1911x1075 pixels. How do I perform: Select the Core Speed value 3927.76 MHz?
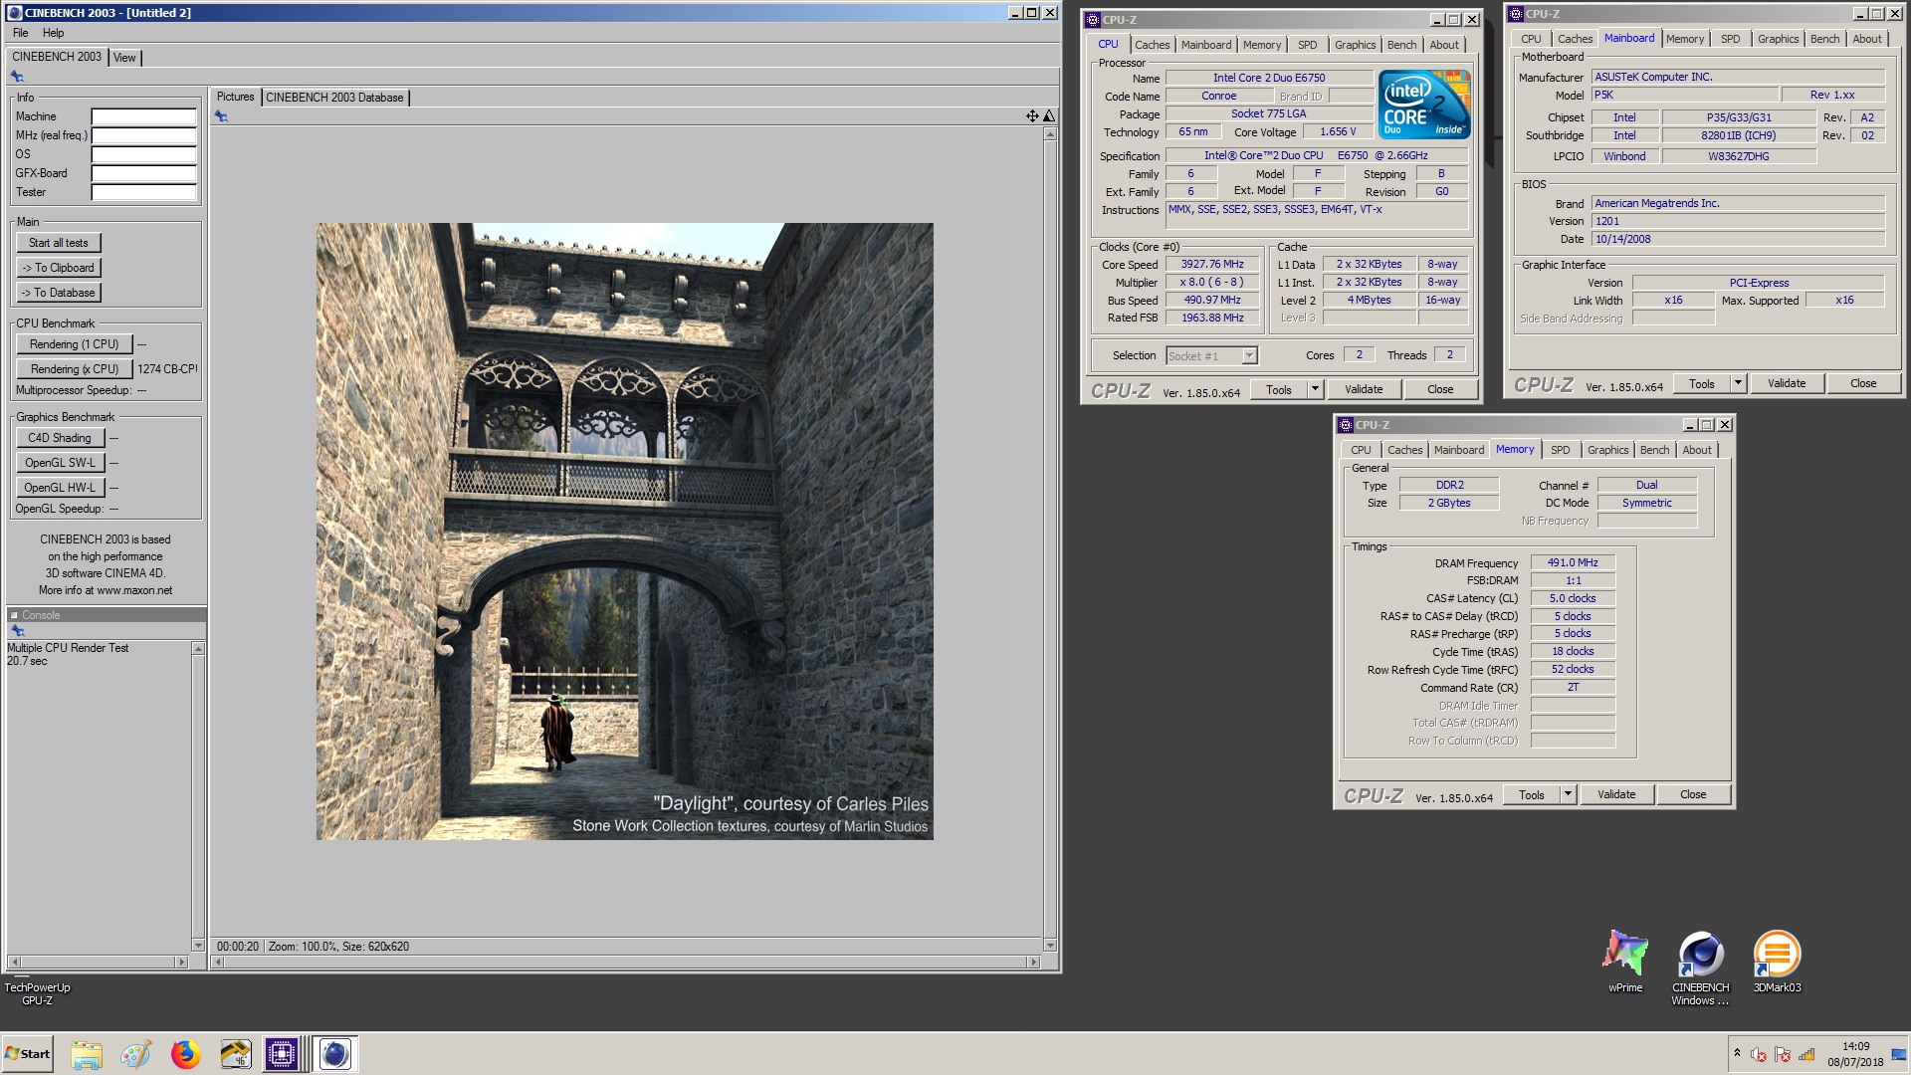tap(1211, 264)
